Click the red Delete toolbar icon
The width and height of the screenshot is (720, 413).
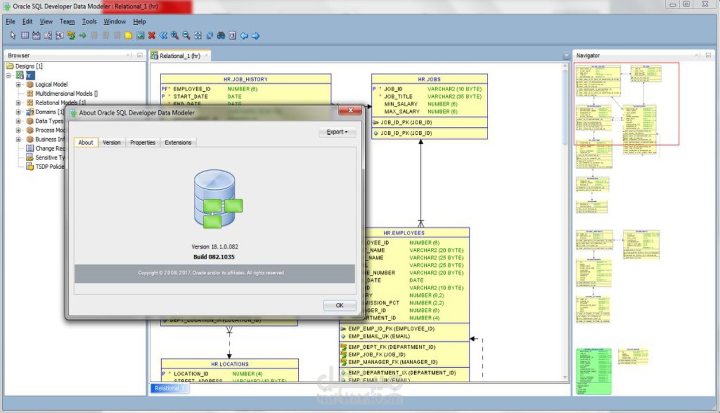click(151, 35)
